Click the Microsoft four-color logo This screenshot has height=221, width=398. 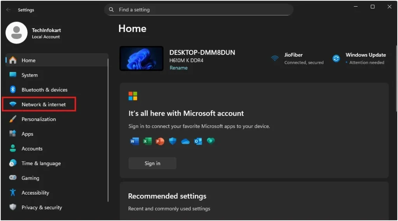[133, 96]
